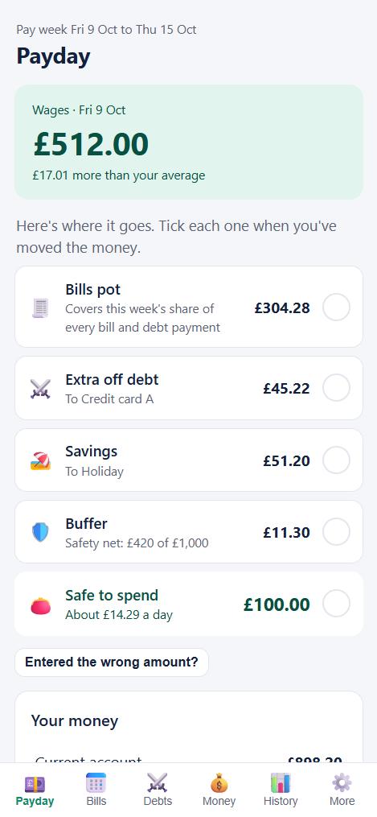Click the Savings beach umbrella icon

(40, 460)
